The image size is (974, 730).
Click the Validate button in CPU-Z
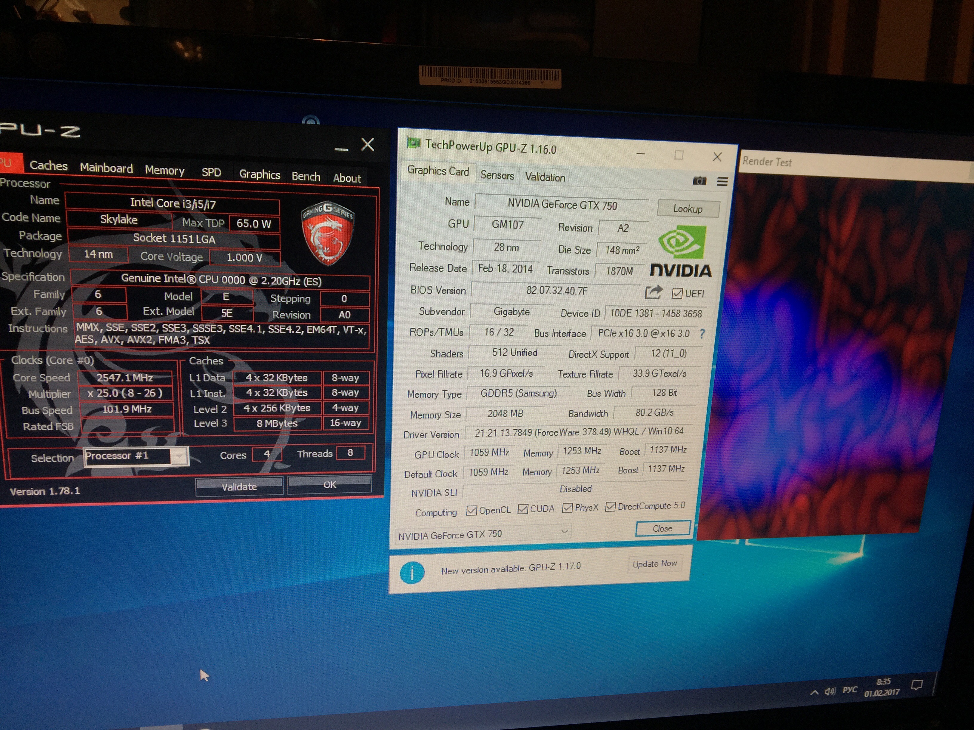pyautogui.click(x=239, y=487)
